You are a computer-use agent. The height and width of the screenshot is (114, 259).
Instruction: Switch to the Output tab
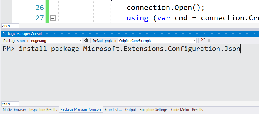pos(131,110)
